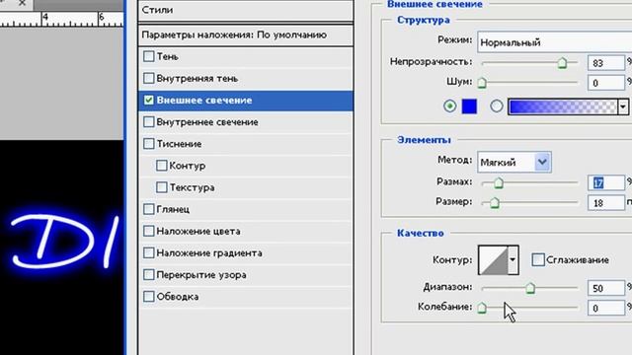Enable the Наложение градиента checkbox
The width and height of the screenshot is (632, 355).
[149, 252]
